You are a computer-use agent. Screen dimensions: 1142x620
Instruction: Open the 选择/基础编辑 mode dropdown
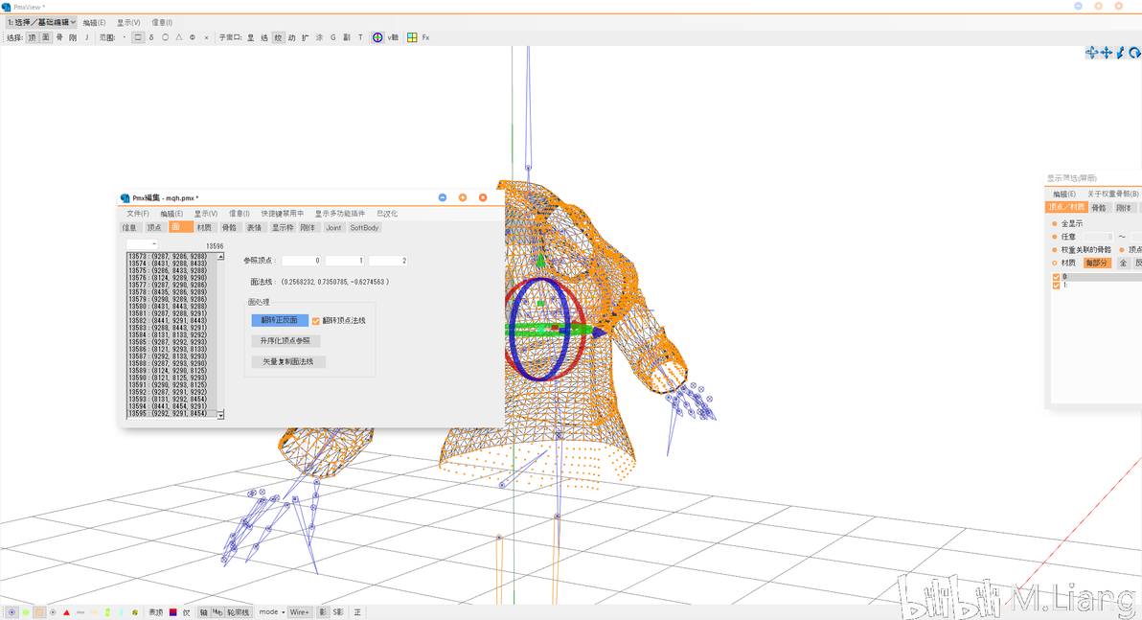[x=41, y=23]
